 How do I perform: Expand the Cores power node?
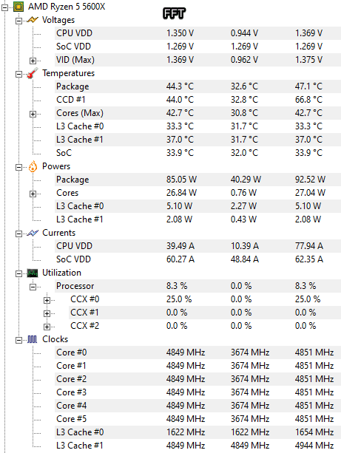pyautogui.click(x=33, y=194)
